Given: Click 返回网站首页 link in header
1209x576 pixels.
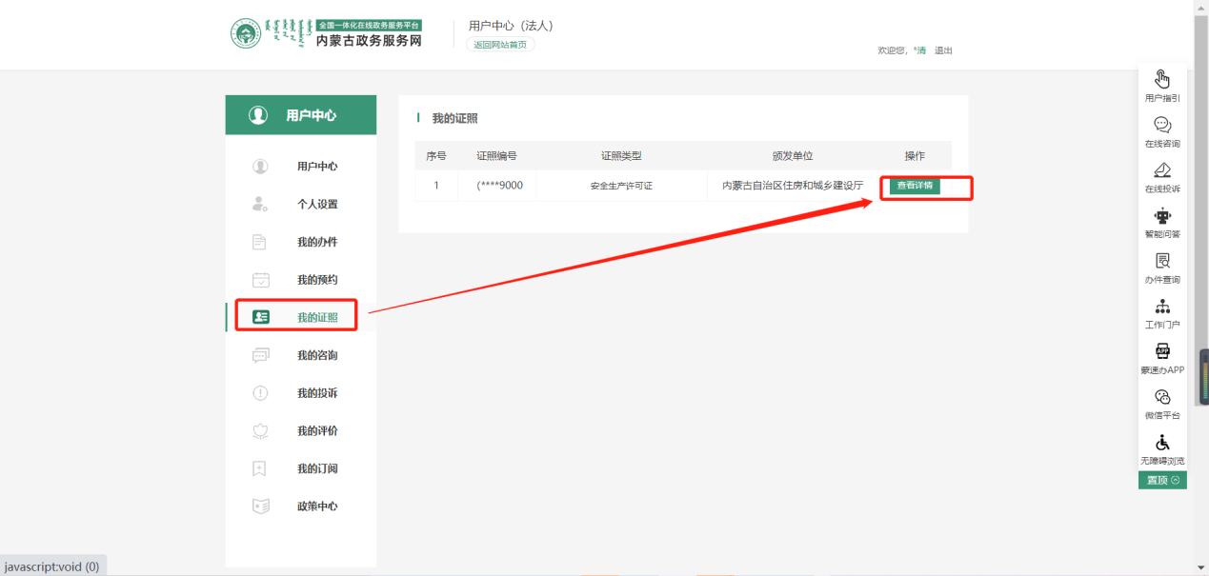Looking at the screenshot, I should pyautogui.click(x=500, y=45).
